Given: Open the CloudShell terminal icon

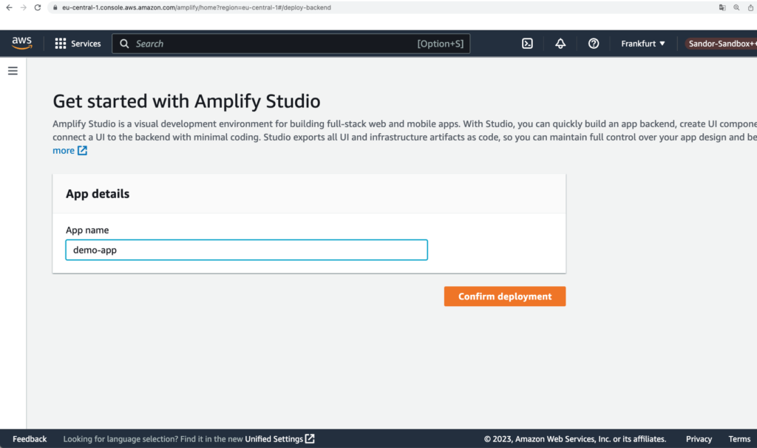Looking at the screenshot, I should click(527, 44).
